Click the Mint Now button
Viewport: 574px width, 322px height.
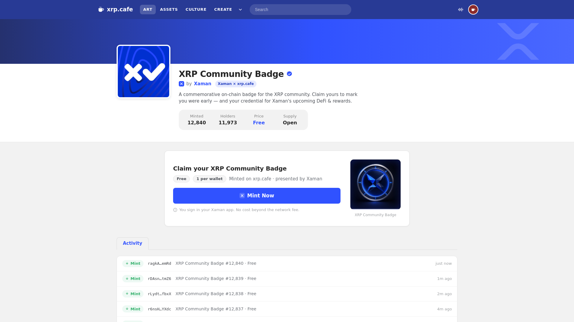[257, 196]
